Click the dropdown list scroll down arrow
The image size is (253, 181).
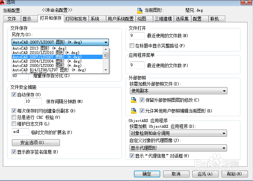[x=106, y=70]
